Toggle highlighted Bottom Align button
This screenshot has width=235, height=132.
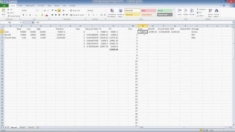pos(59,11)
